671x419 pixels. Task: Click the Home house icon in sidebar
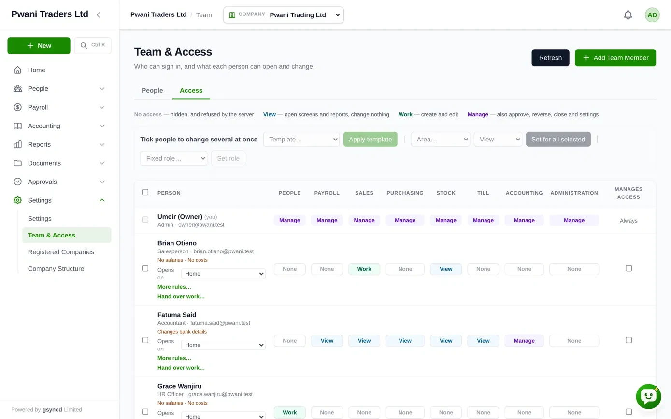18,70
